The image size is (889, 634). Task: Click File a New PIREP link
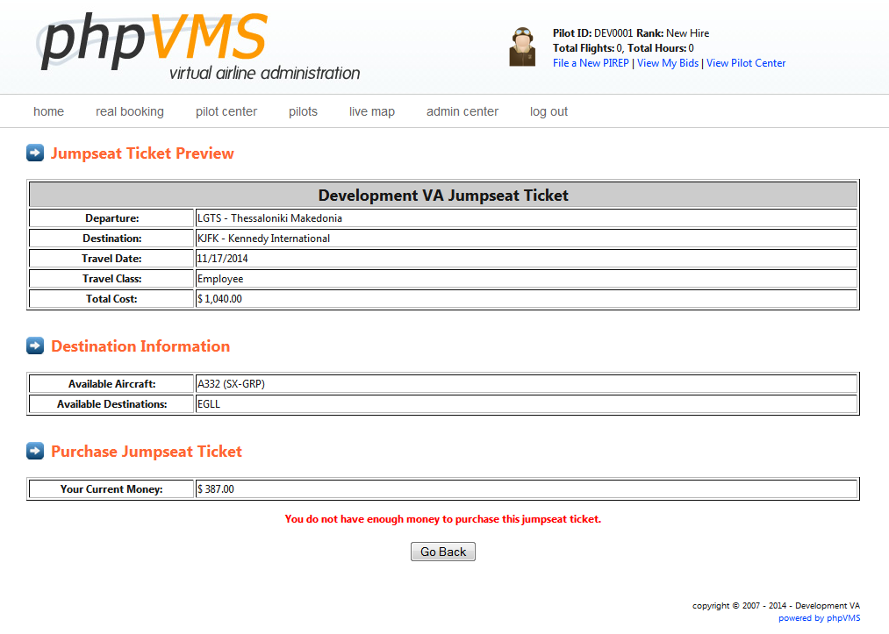point(591,63)
